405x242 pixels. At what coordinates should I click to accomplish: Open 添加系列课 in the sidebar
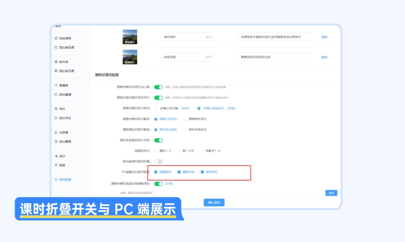67,71
